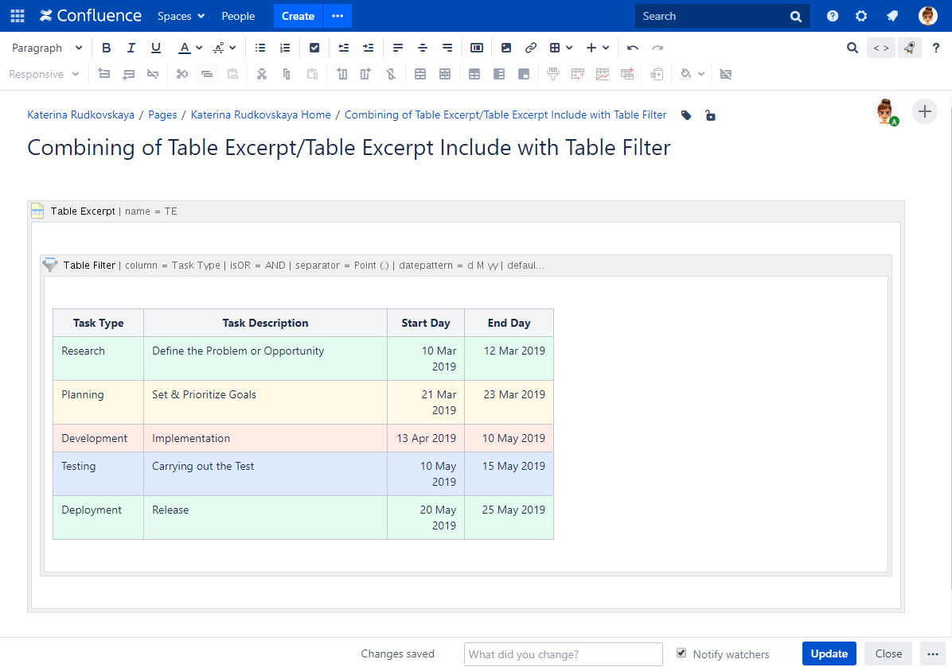The height and width of the screenshot is (667, 952).
Task: Cut the selected content
Action: 262,73
